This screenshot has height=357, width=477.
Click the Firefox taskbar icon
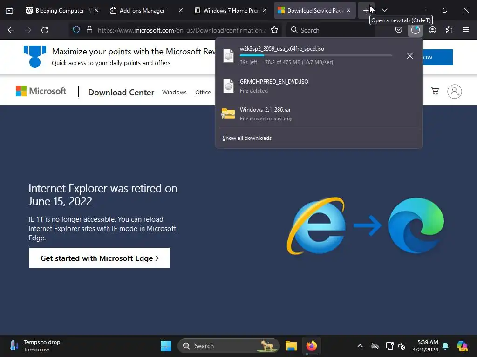[x=312, y=346]
